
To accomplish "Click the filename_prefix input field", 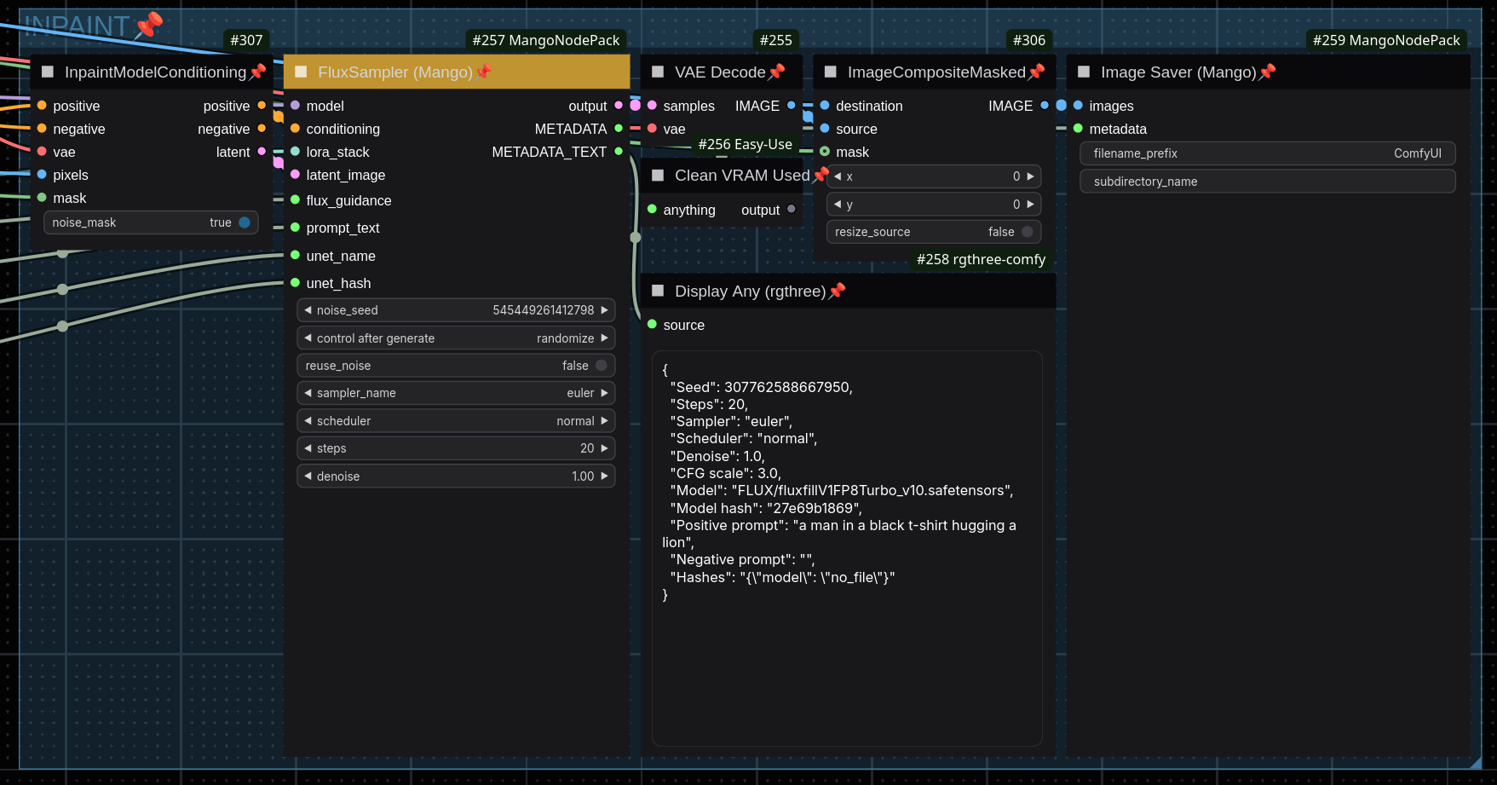I will (x=1267, y=153).
